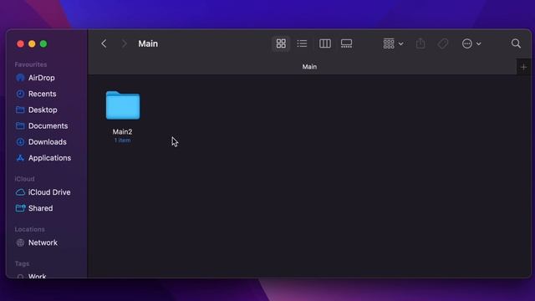This screenshot has height=301, width=535.
Task: Click the Shared folder icon
Action: (x=20, y=208)
